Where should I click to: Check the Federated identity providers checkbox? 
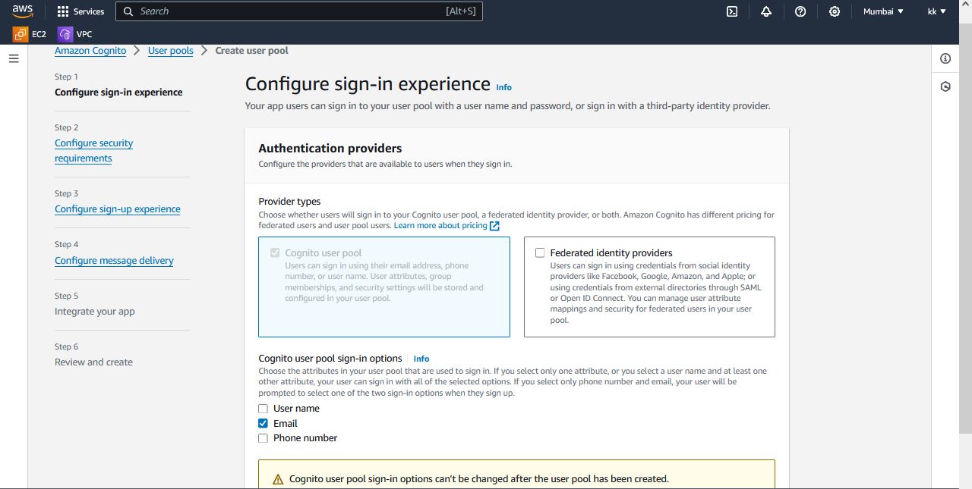click(x=540, y=252)
